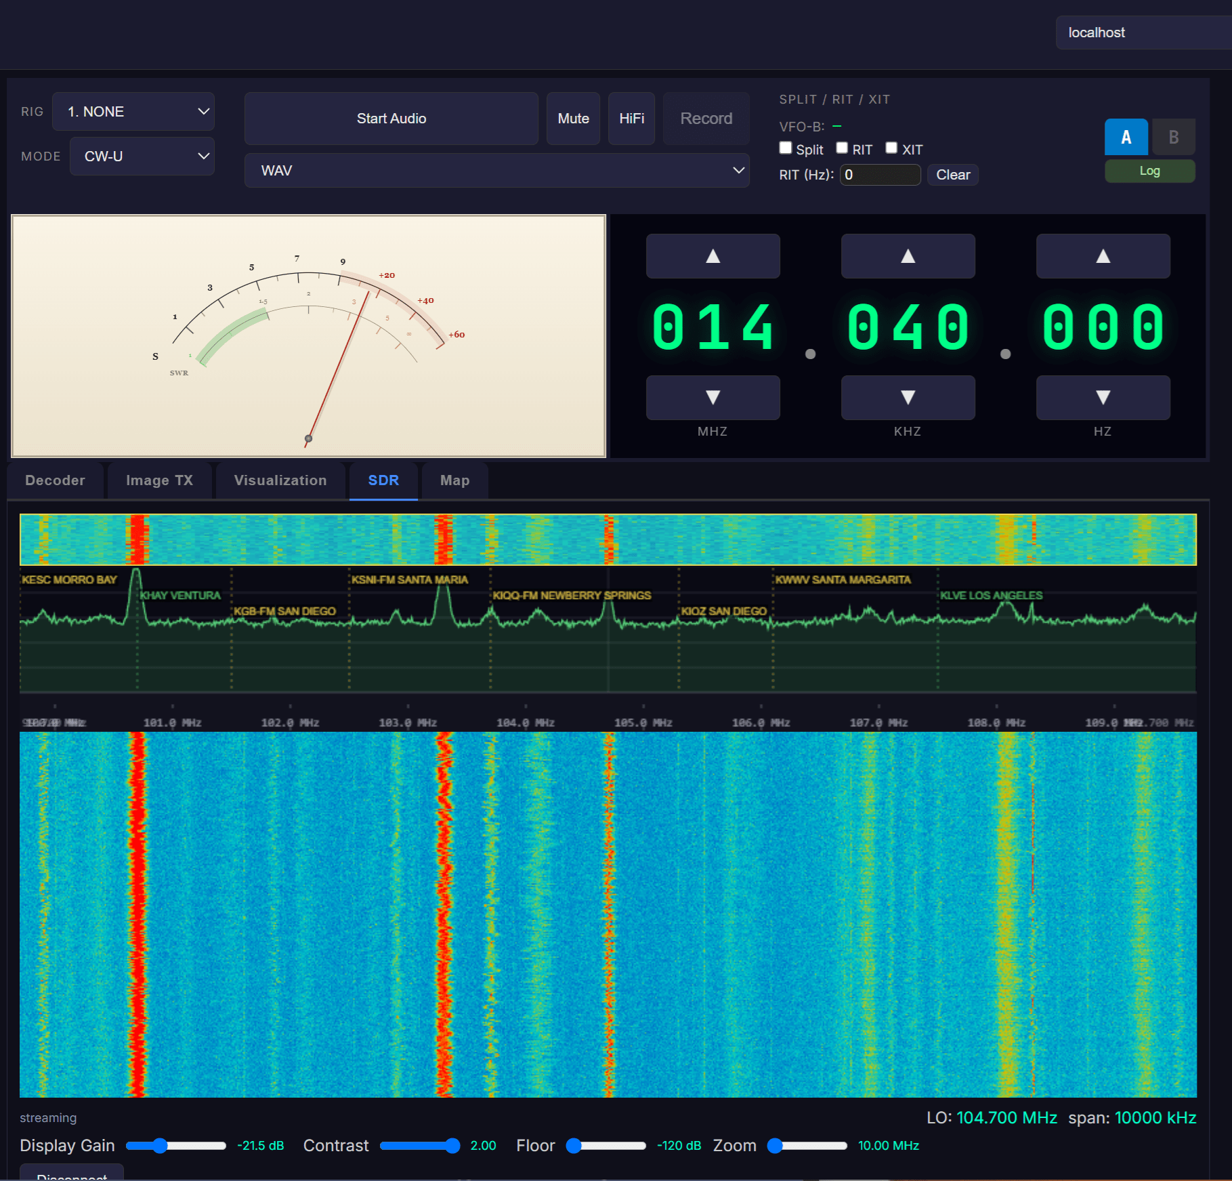Decrease the MHz digits with the down arrow
This screenshot has width=1232, height=1181.
pos(713,398)
